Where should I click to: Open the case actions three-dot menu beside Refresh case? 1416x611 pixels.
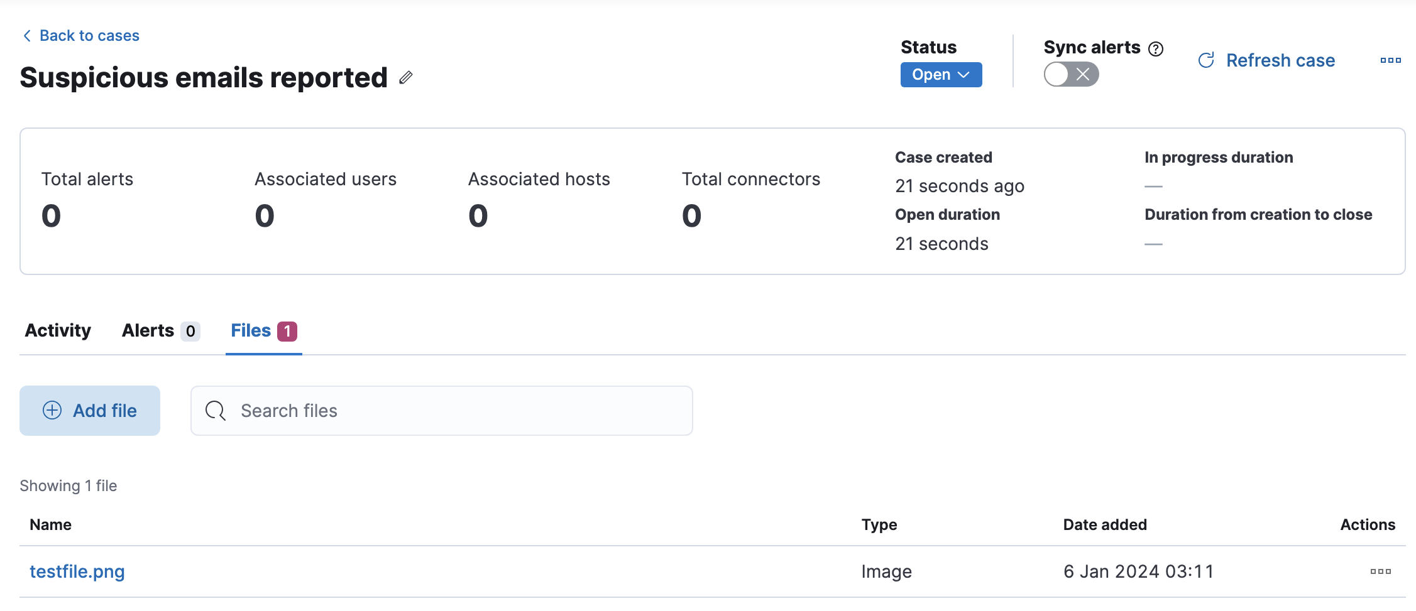[1390, 60]
